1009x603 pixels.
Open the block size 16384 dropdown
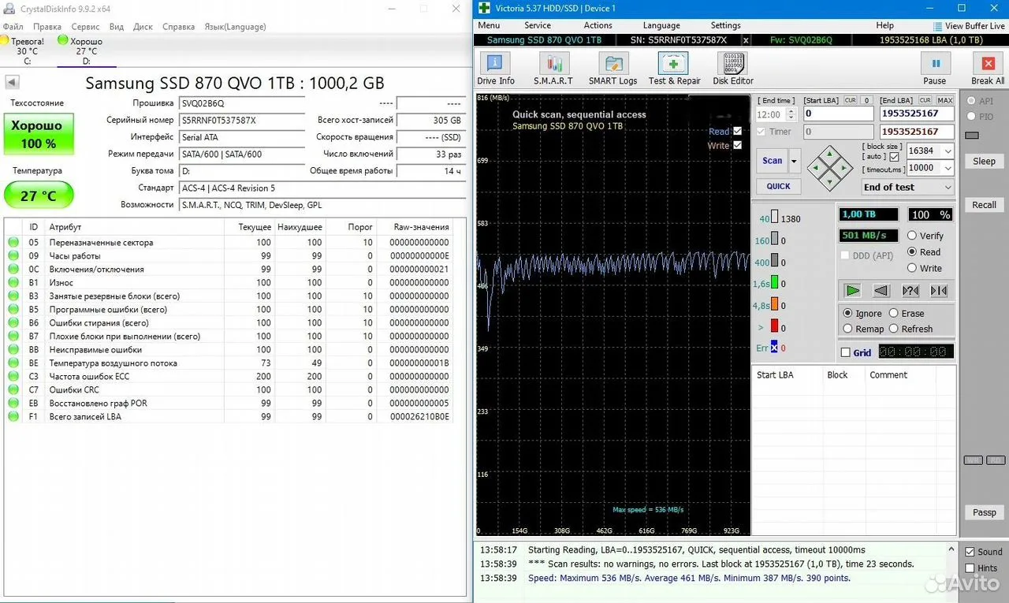(948, 151)
